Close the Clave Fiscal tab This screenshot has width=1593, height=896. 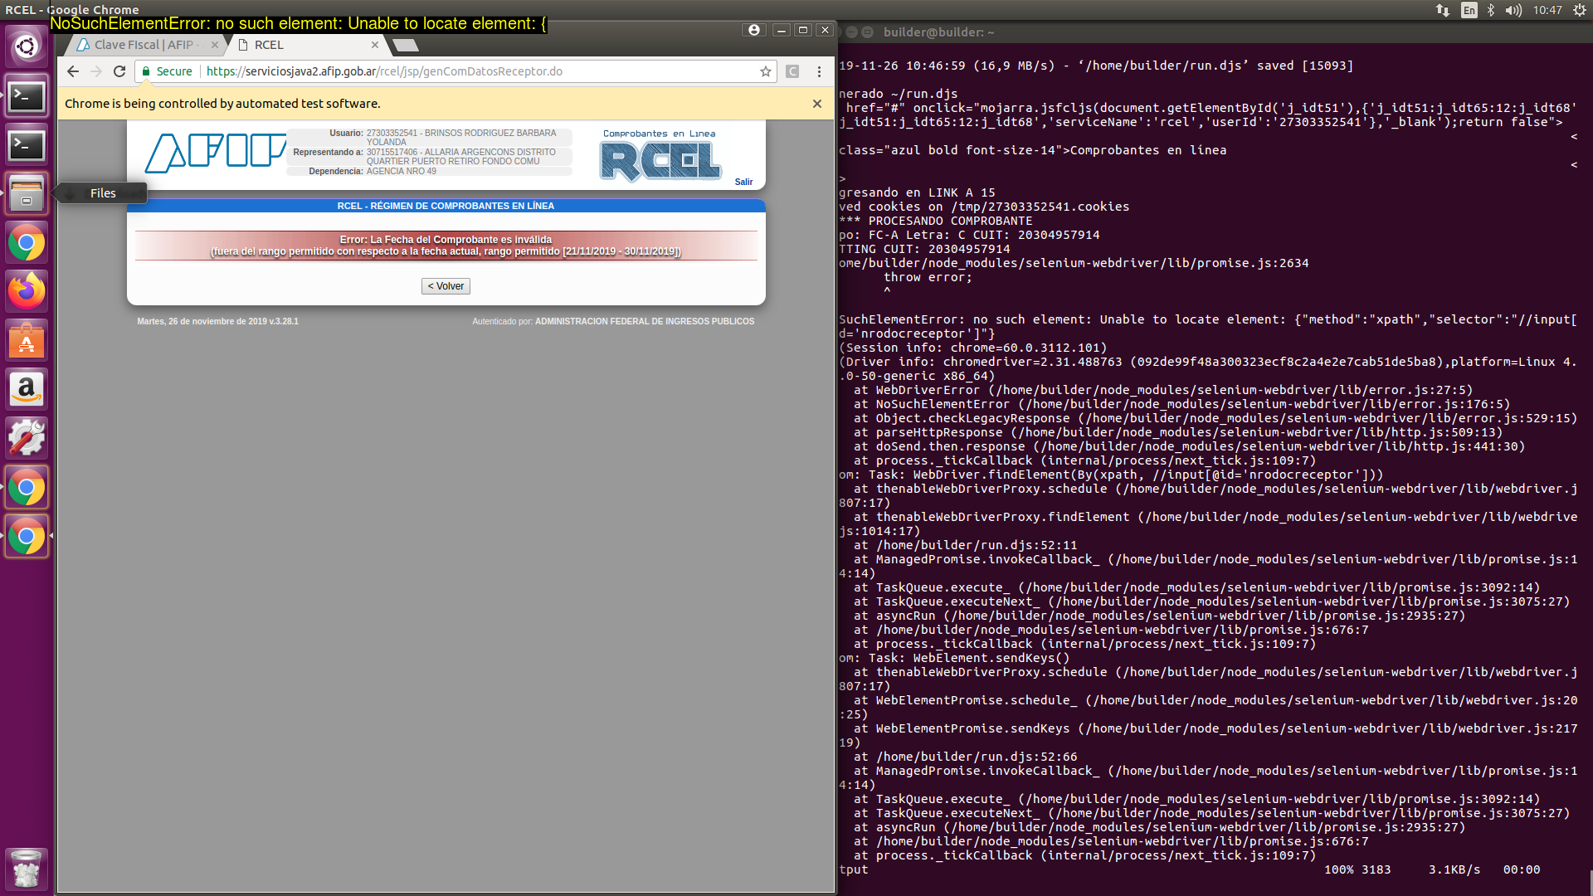pos(215,45)
